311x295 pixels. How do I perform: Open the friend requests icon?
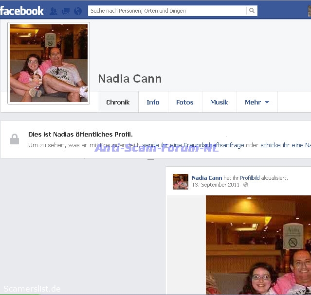[x=54, y=11]
